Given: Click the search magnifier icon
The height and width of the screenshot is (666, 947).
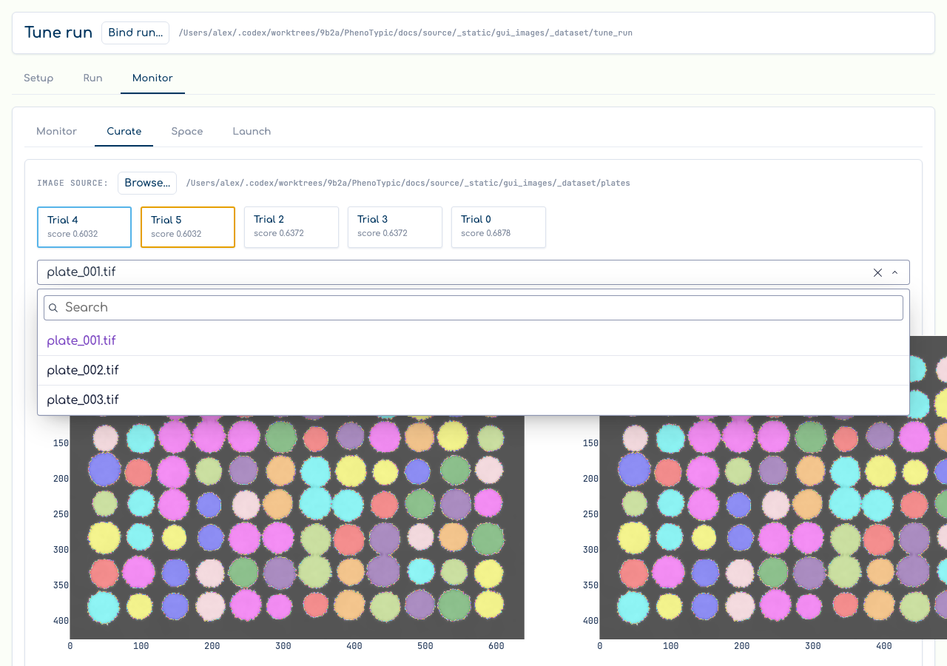Looking at the screenshot, I should [x=53, y=308].
